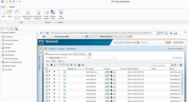Click check in action for 4455-009.prt
189x102 pixels.
point(111,76)
